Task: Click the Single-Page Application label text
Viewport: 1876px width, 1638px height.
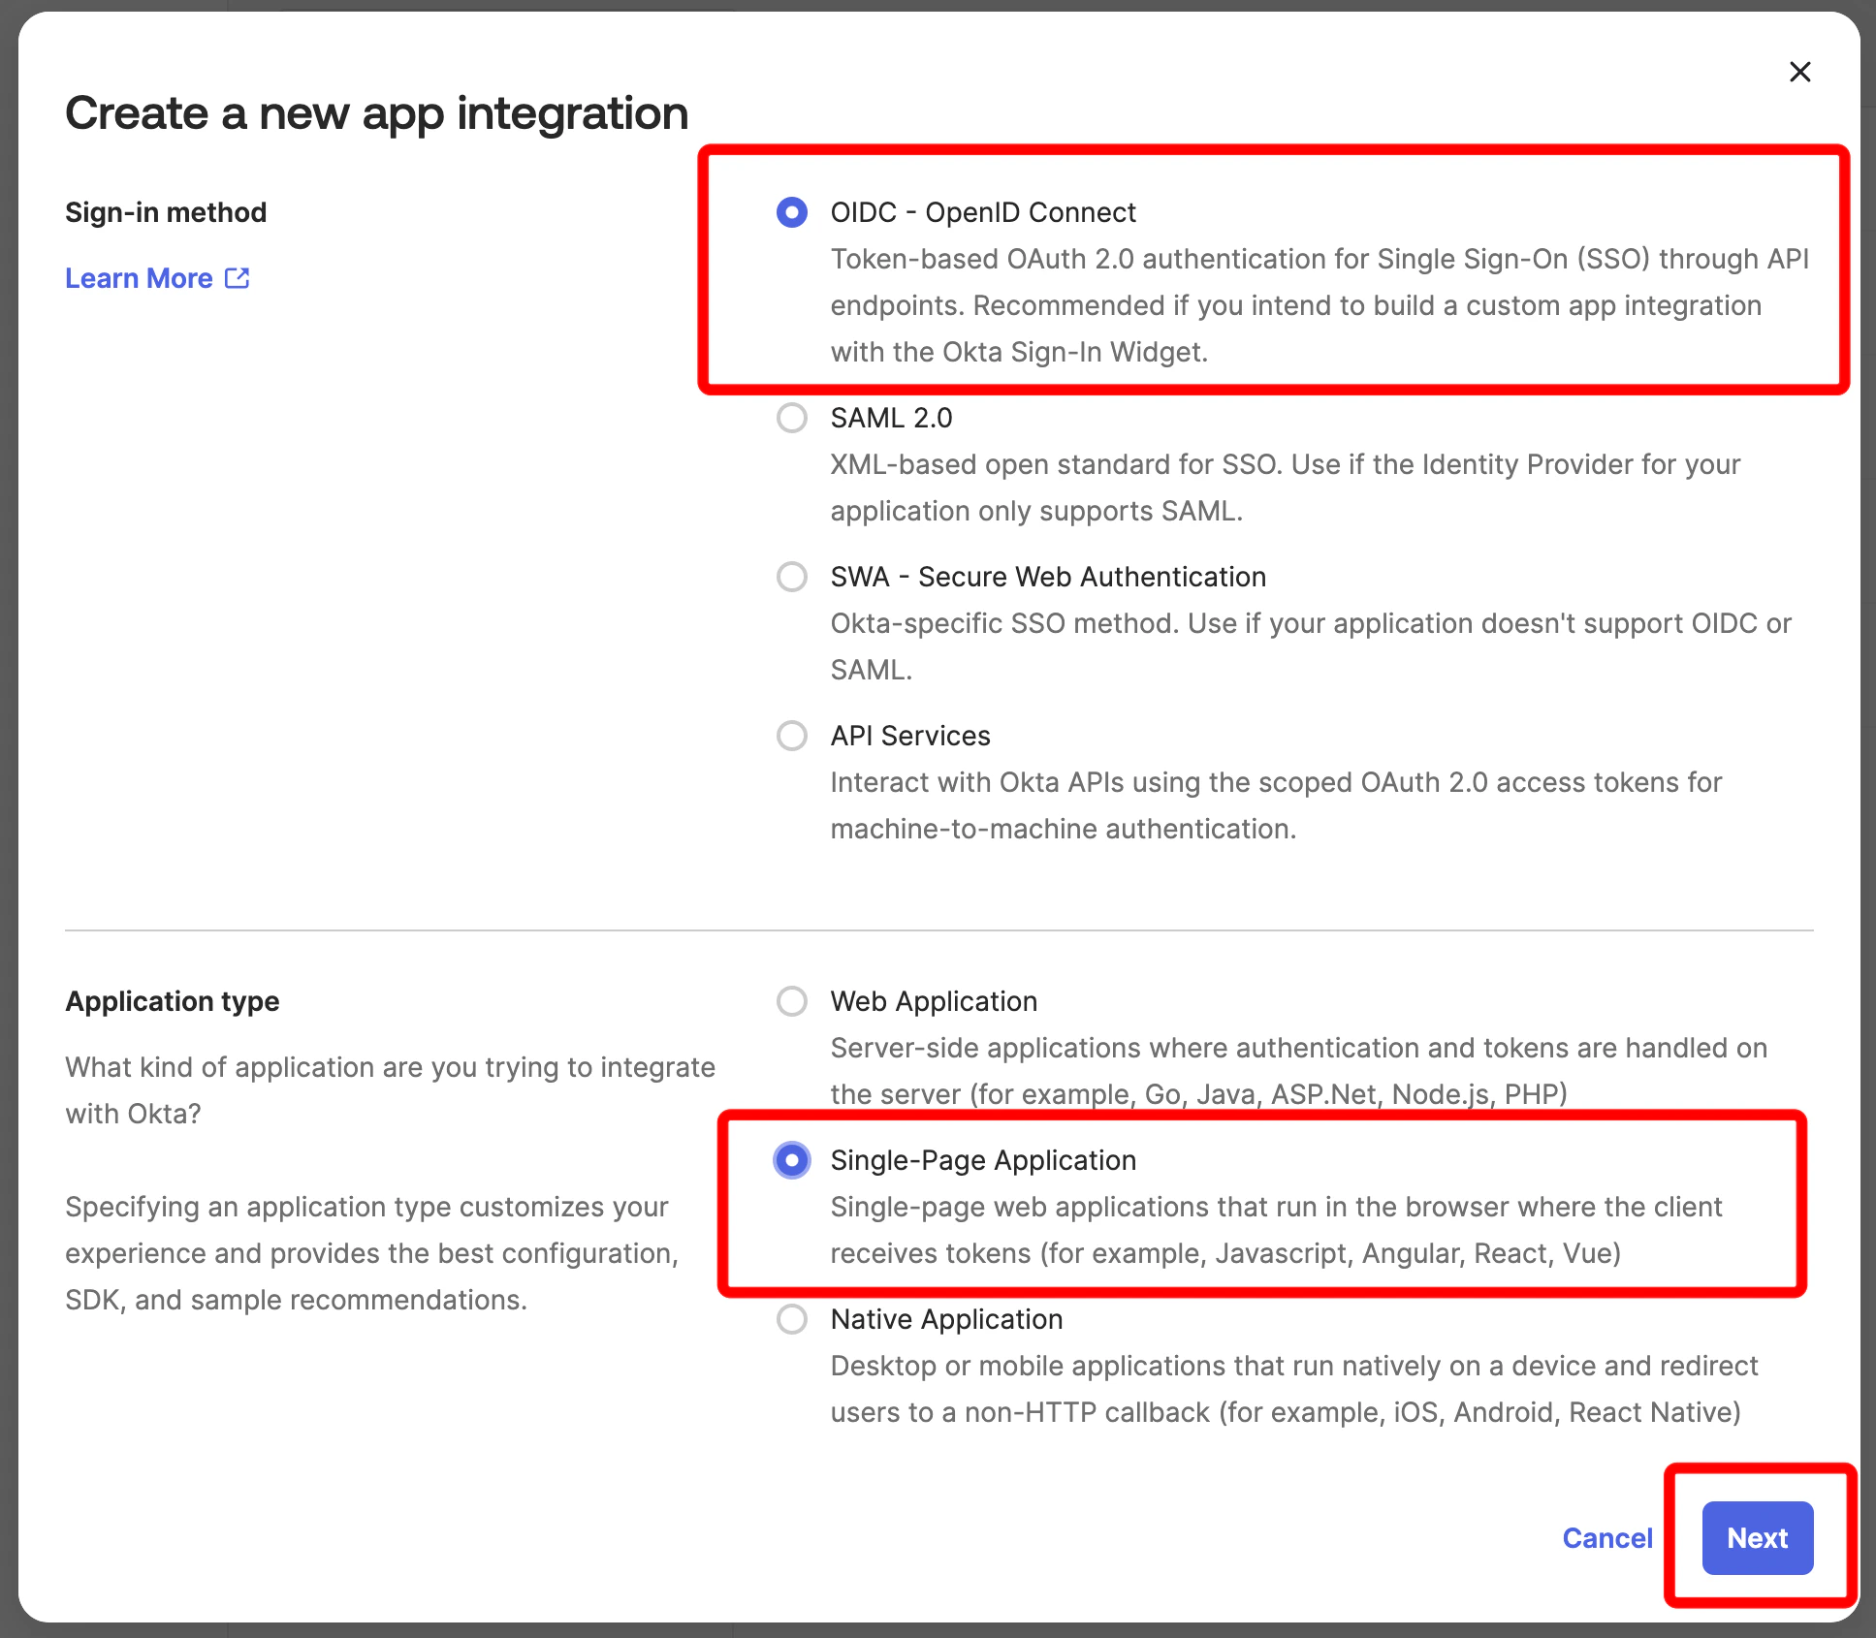Action: click(x=982, y=1160)
